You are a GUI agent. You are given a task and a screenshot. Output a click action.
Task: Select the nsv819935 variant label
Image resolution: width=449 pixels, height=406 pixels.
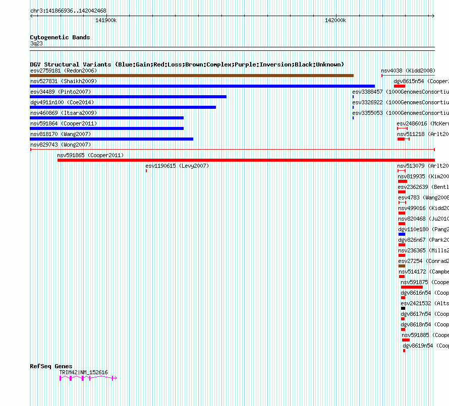pos(423,176)
